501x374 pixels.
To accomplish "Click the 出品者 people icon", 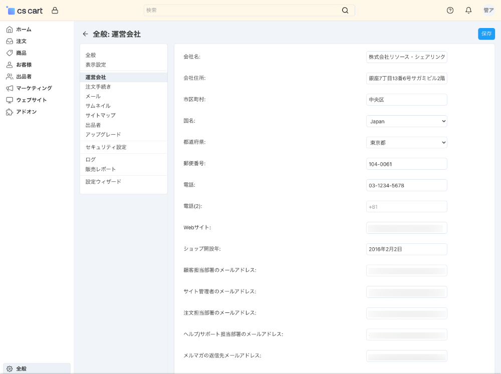I will [10, 77].
